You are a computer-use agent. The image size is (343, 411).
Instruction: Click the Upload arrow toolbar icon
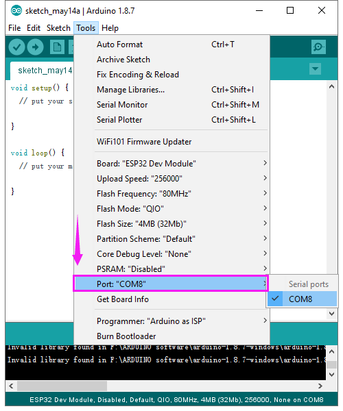click(x=35, y=47)
